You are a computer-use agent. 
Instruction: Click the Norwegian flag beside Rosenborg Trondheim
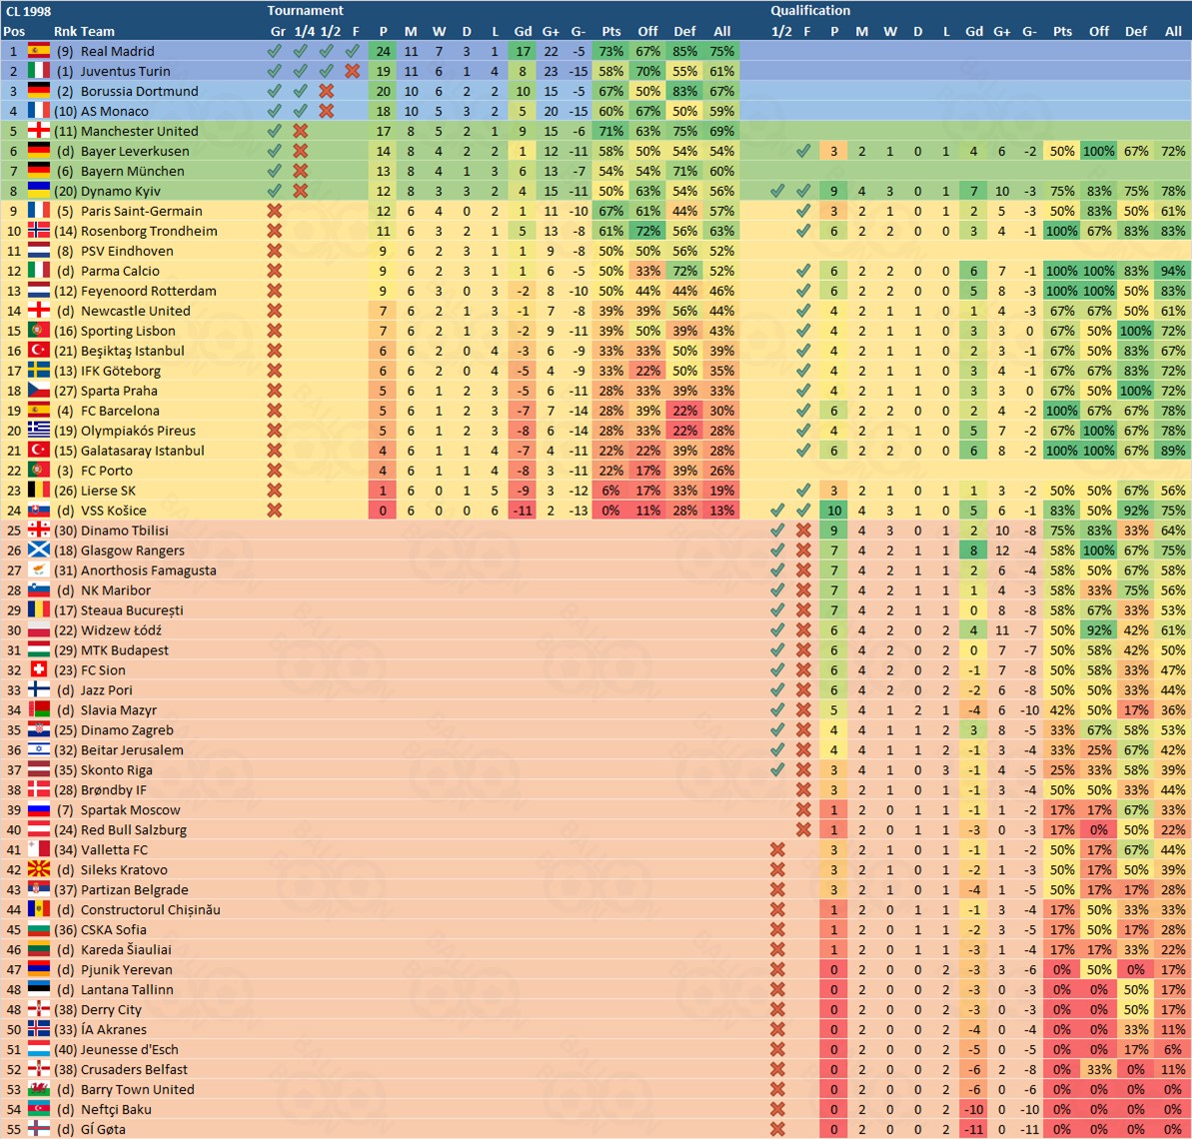point(39,231)
